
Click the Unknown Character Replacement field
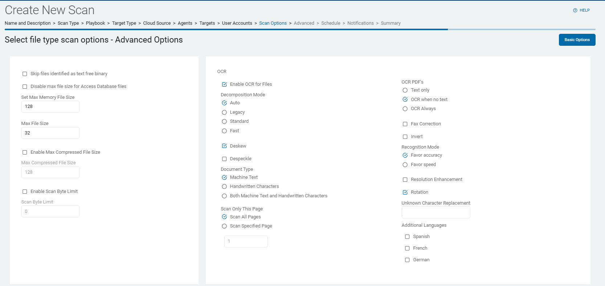(436, 213)
